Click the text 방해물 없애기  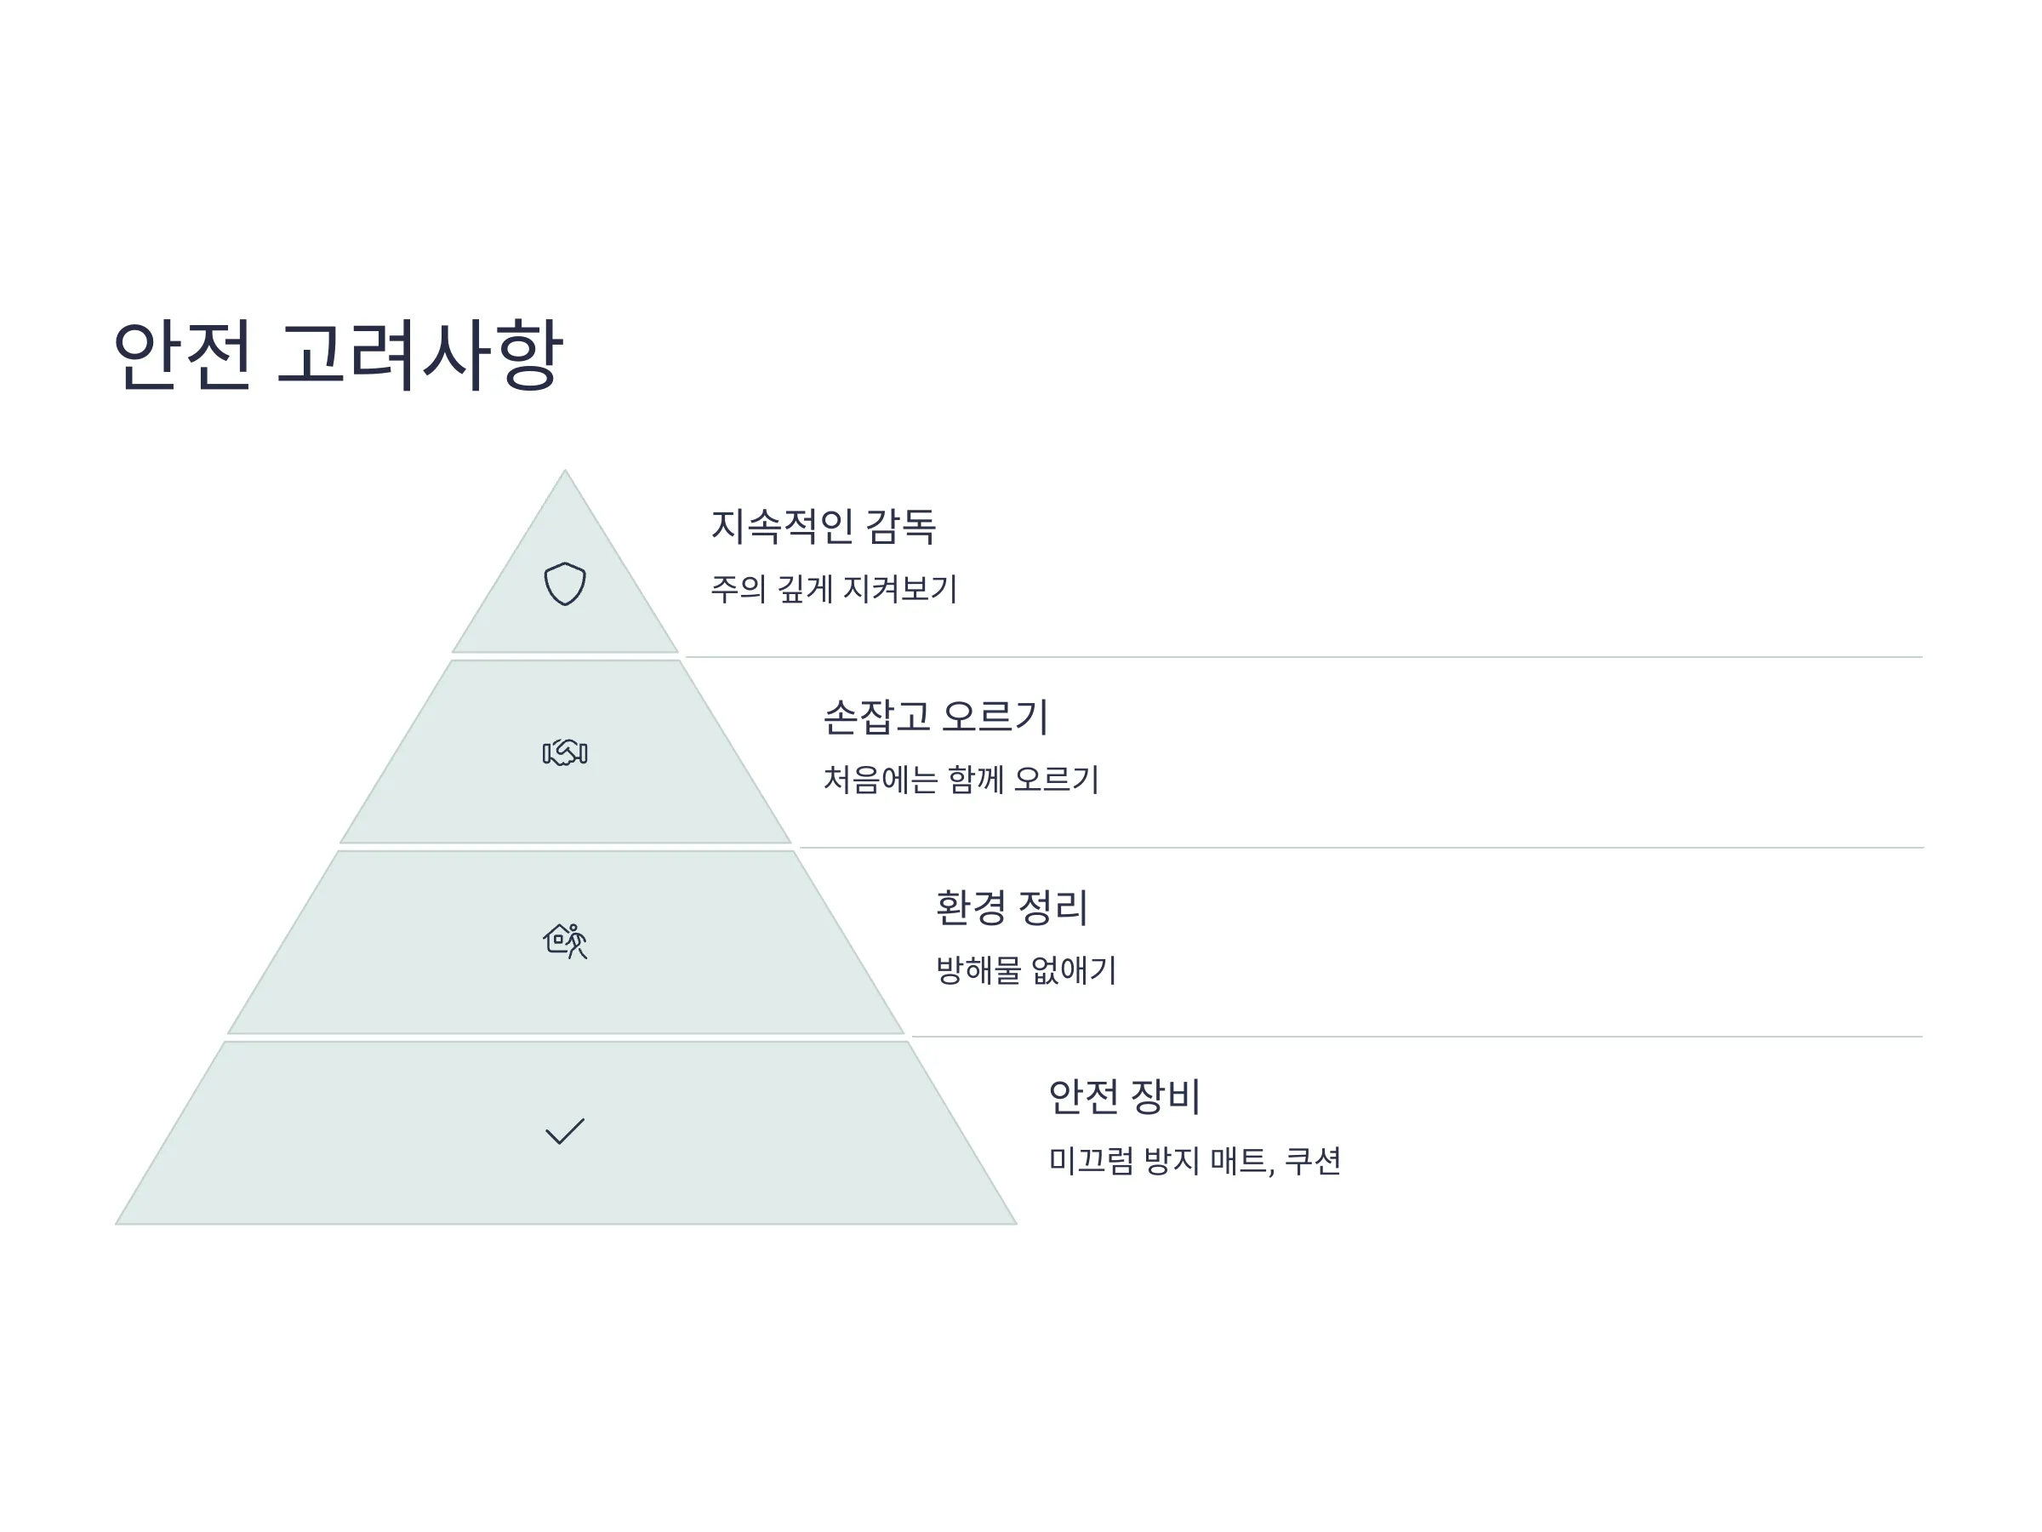(1025, 969)
